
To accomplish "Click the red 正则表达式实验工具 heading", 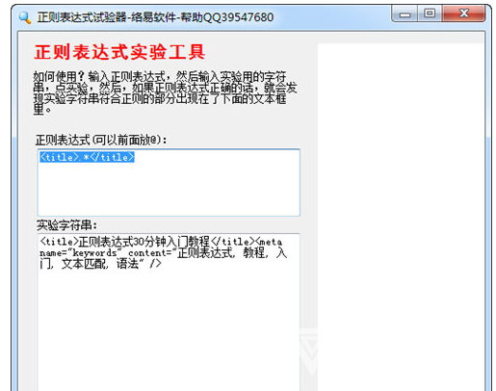I will (119, 52).
